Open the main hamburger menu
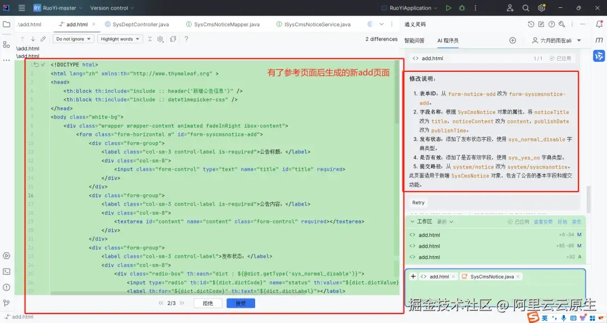 pos(22,8)
